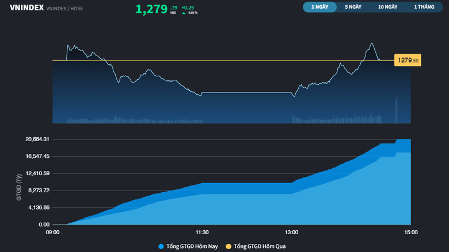Click the 11:30 time axis label
Image resolution: width=449 pixels, height=252 pixels.
click(x=202, y=232)
